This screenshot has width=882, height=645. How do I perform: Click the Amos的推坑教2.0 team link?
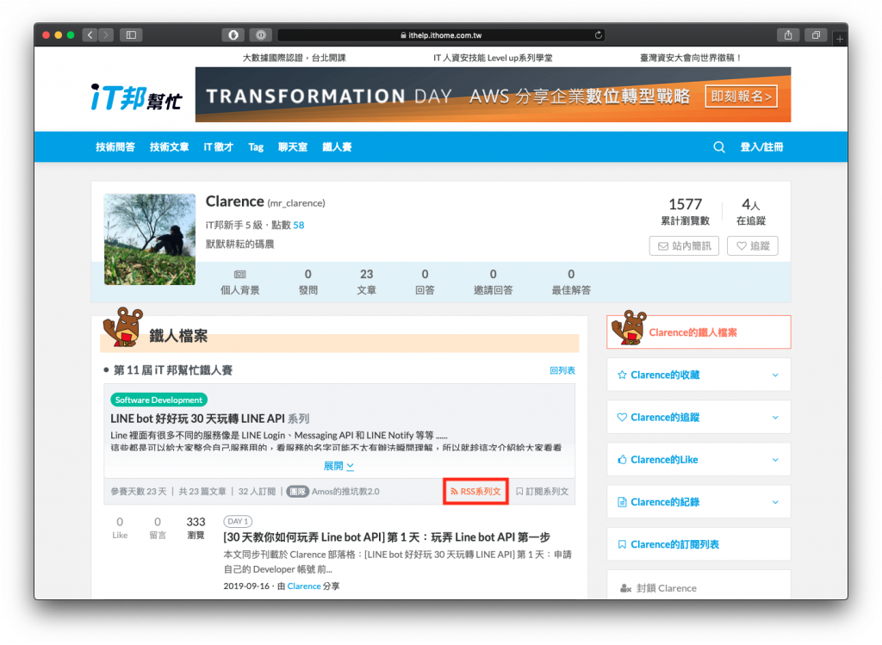pyautogui.click(x=345, y=492)
